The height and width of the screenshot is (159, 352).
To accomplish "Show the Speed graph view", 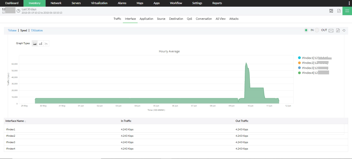I will pos(24,30).
